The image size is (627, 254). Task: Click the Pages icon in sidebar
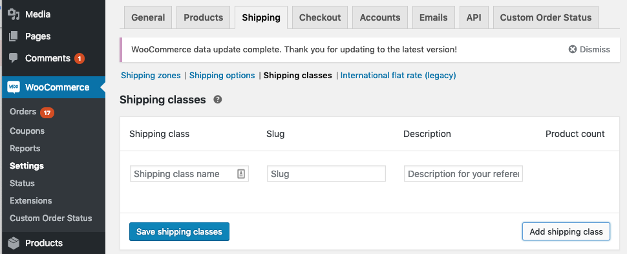pos(14,36)
